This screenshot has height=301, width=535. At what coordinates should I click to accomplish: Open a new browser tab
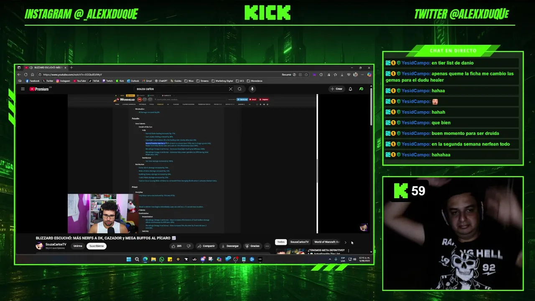[x=71, y=67]
